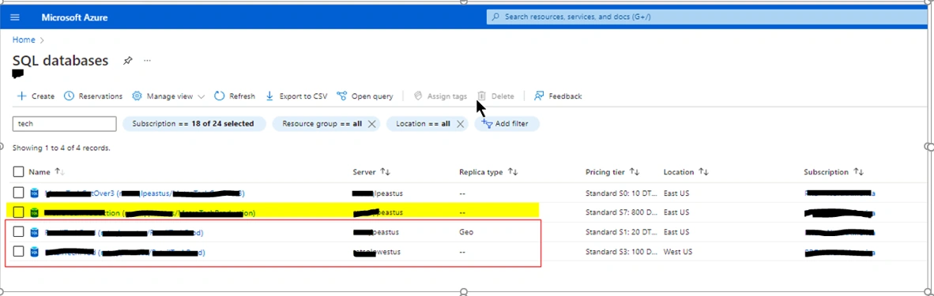The image size is (934, 296).
Task: Click the filter field containing tech
Action: pos(64,124)
